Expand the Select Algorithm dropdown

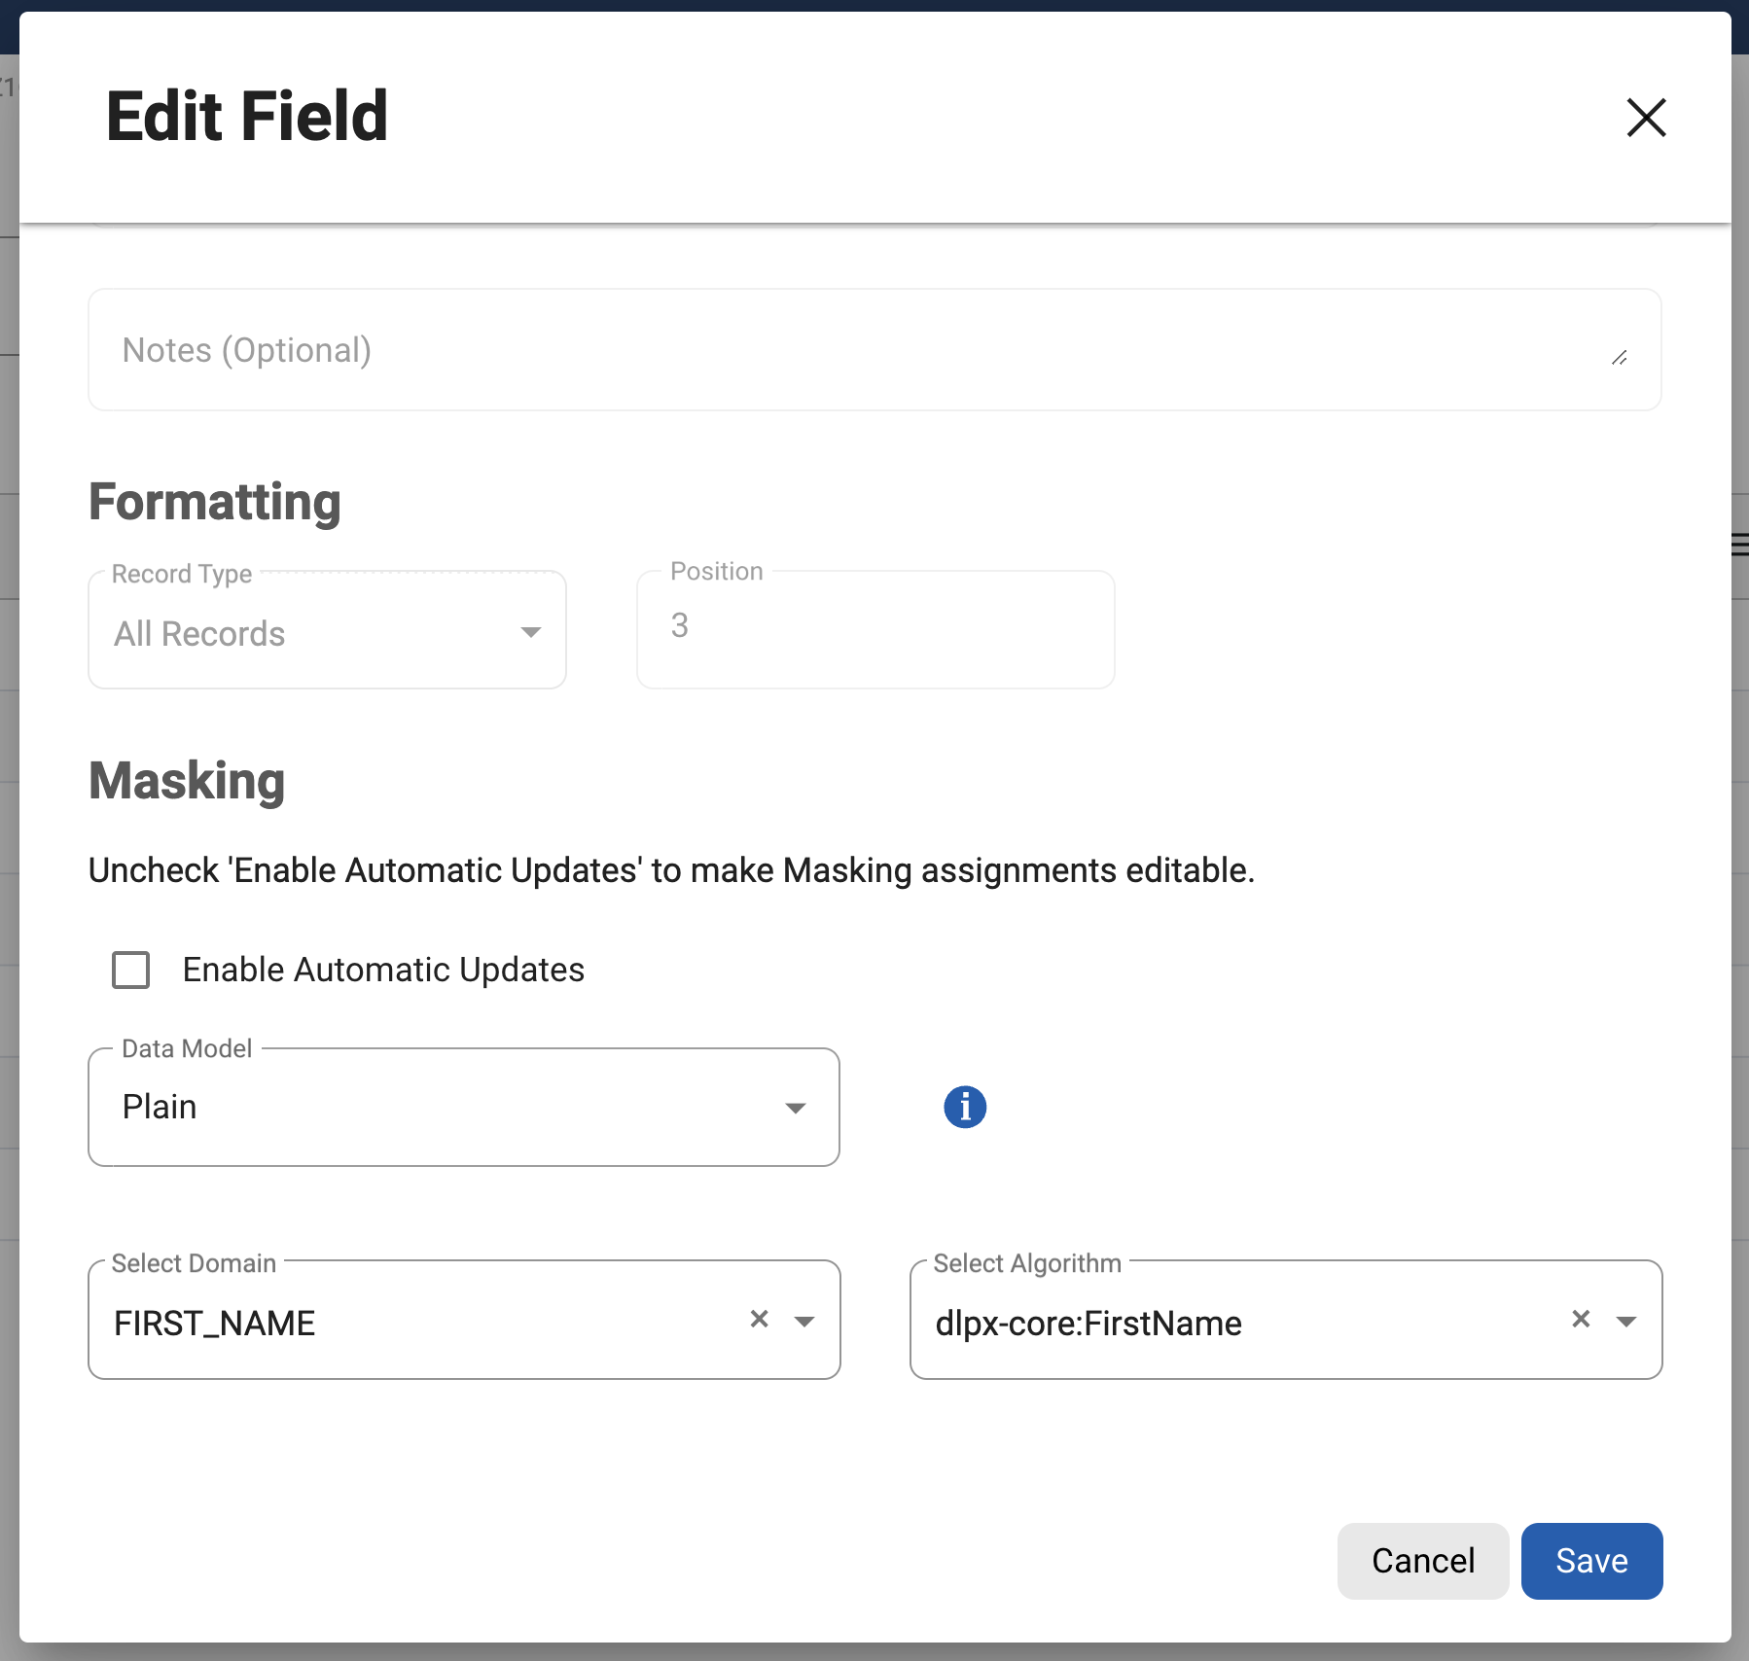click(x=1624, y=1320)
